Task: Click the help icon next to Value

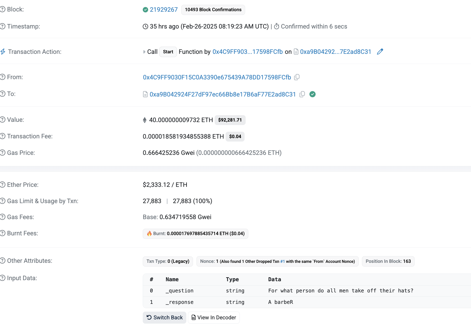Action: point(3,120)
